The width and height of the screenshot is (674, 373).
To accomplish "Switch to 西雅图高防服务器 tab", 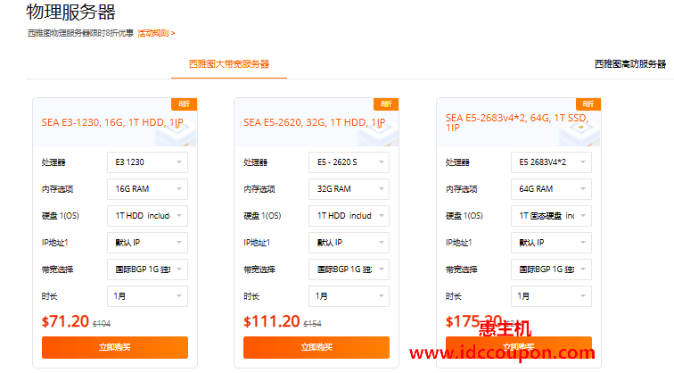I will point(630,64).
